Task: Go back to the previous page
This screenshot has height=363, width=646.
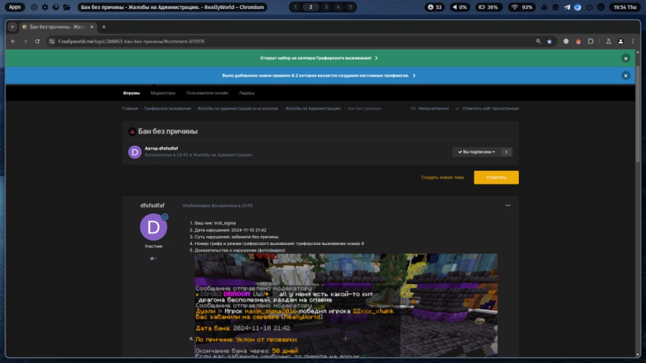Action: (x=13, y=41)
